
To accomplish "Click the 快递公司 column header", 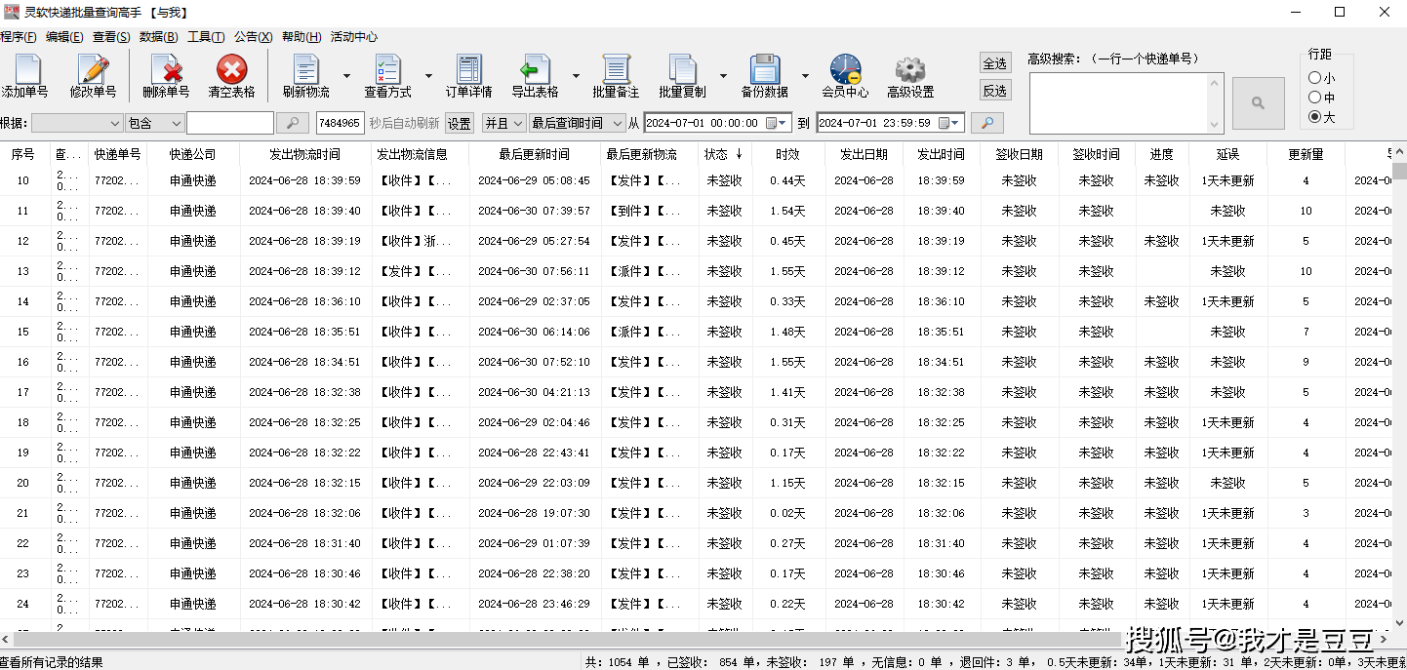I will (193, 154).
